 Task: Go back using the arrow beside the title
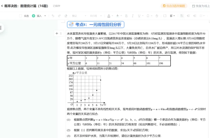pos(2,6)
